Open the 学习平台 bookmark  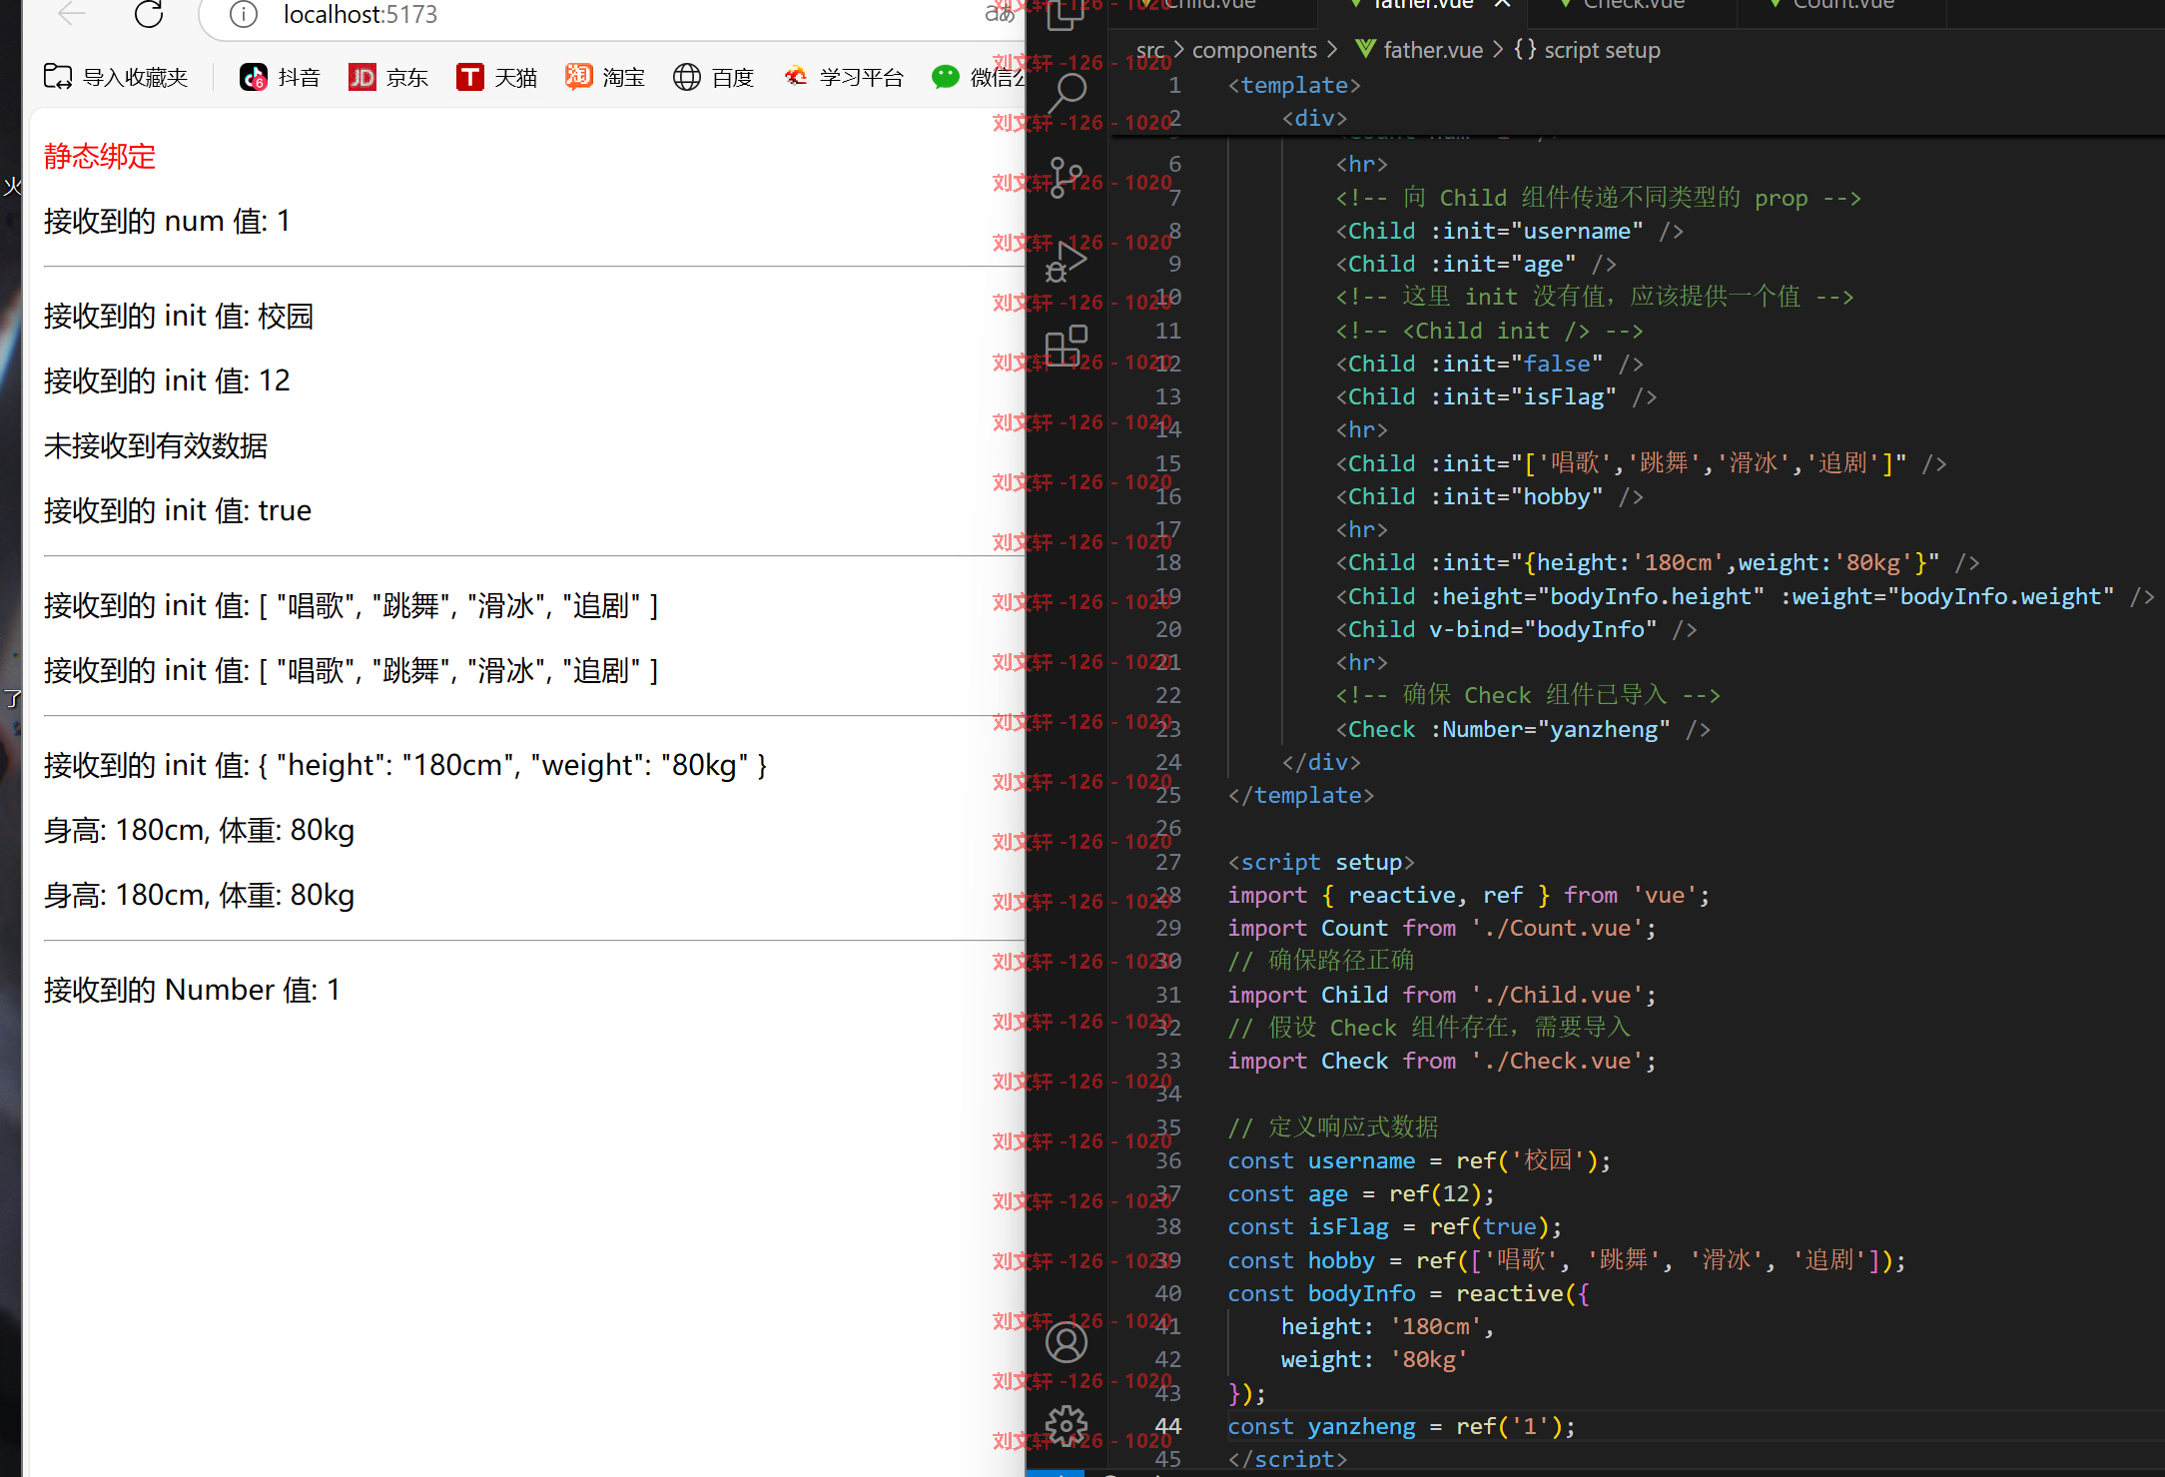click(x=844, y=77)
